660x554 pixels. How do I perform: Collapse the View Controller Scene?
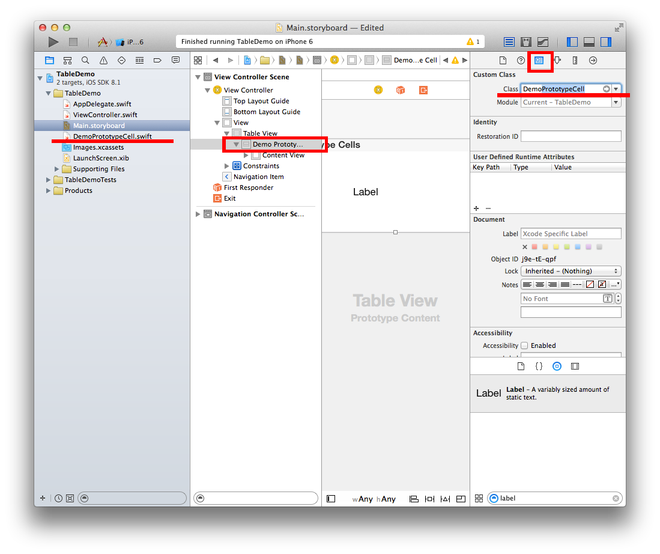coord(198,77)
